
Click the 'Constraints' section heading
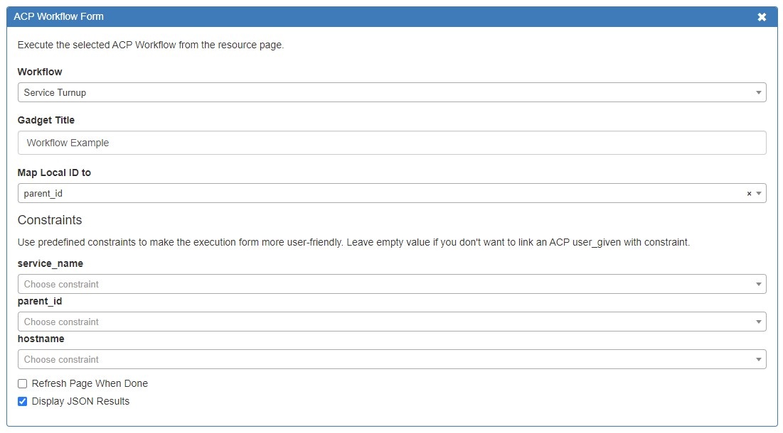tap(50, 220)
